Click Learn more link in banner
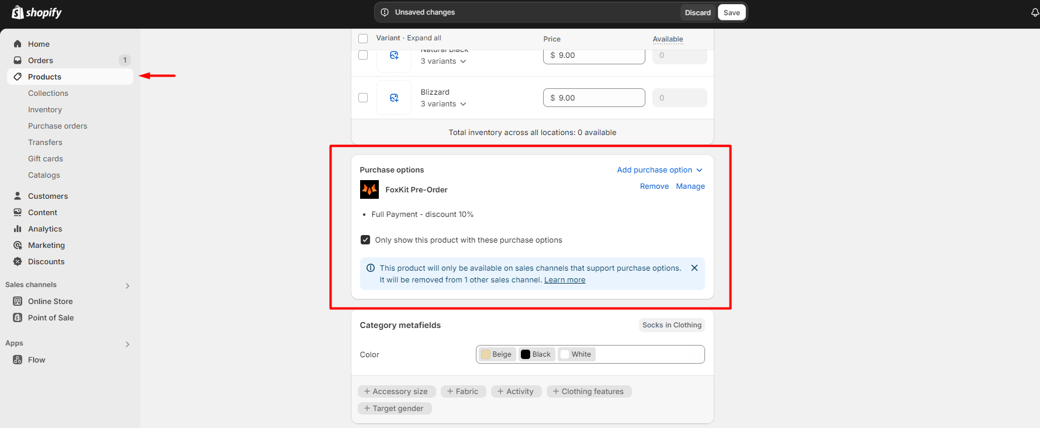This screenshot has height=428, width=1040. coord(565,280)
